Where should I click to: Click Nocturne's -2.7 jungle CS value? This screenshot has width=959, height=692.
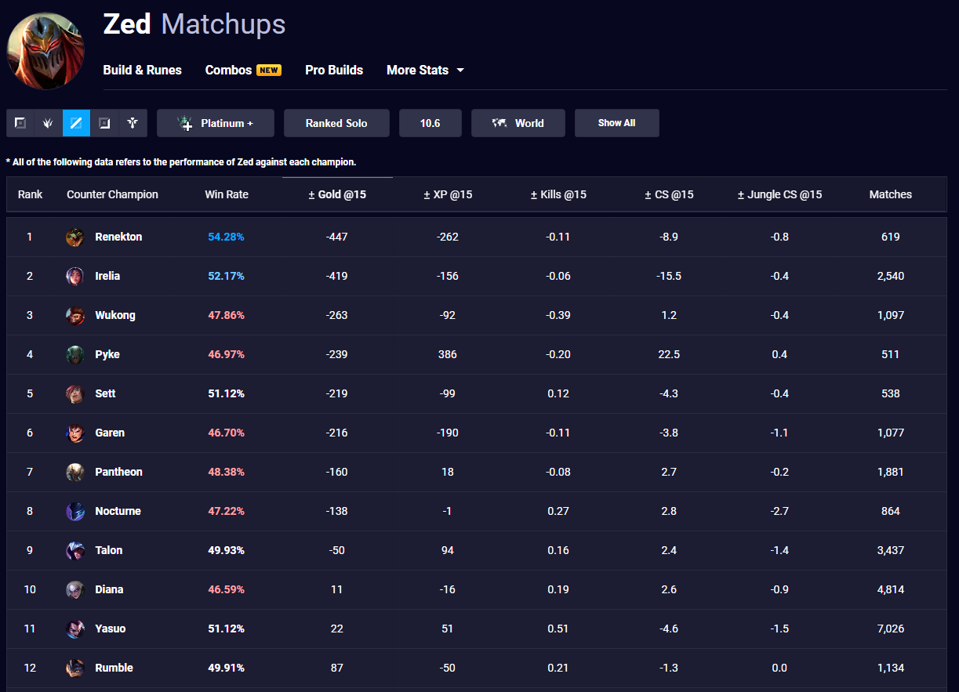pyautogui.click(x=779, y=511)
